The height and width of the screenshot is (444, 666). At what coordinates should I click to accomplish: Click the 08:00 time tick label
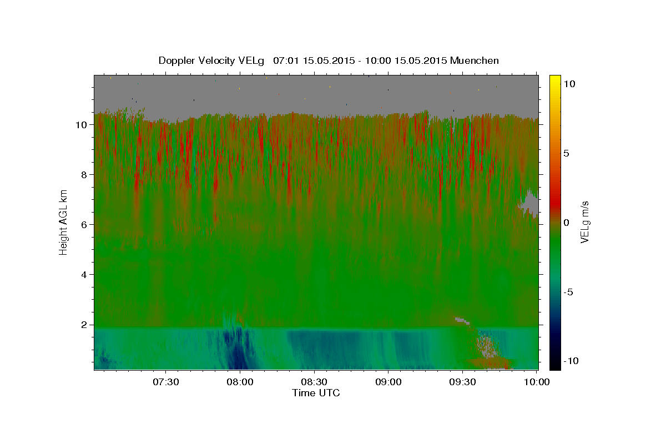tap(240, 382)
